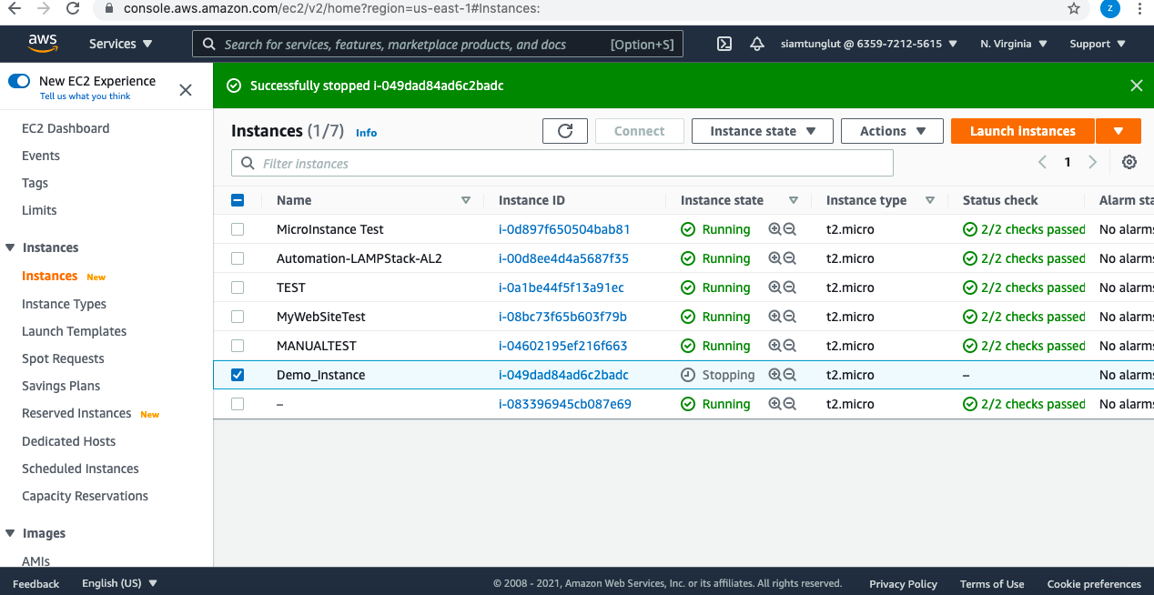Open the CloudShell terminal icon
Image resolution: width=1154 pixels, height=595 pixels.
click(724, 44)
